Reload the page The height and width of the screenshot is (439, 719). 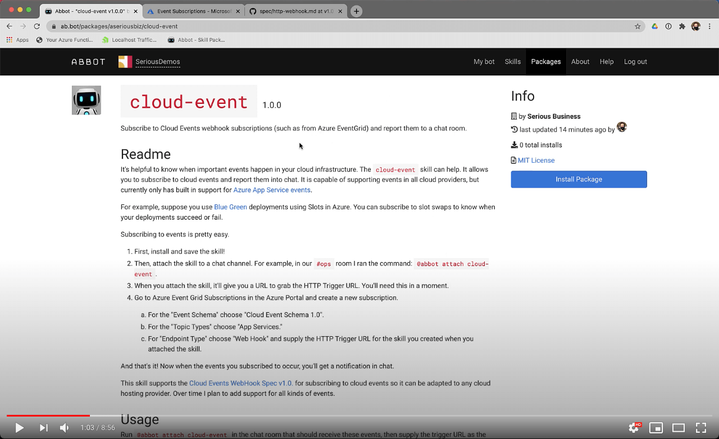pyautogui.click(x=37, y=26)
